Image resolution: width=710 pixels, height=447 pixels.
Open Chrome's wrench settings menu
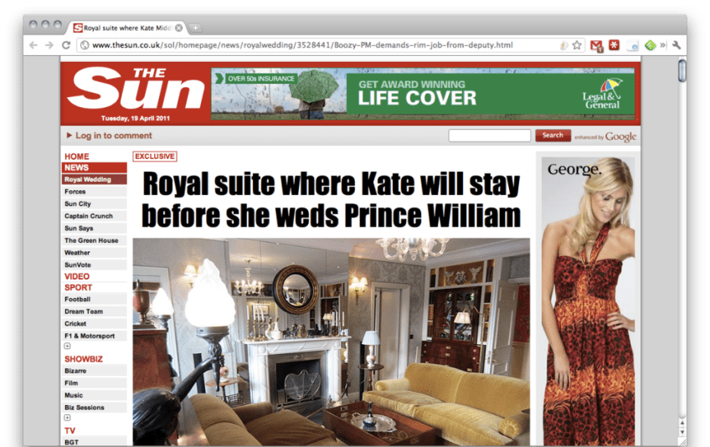(x=677, y=45)
